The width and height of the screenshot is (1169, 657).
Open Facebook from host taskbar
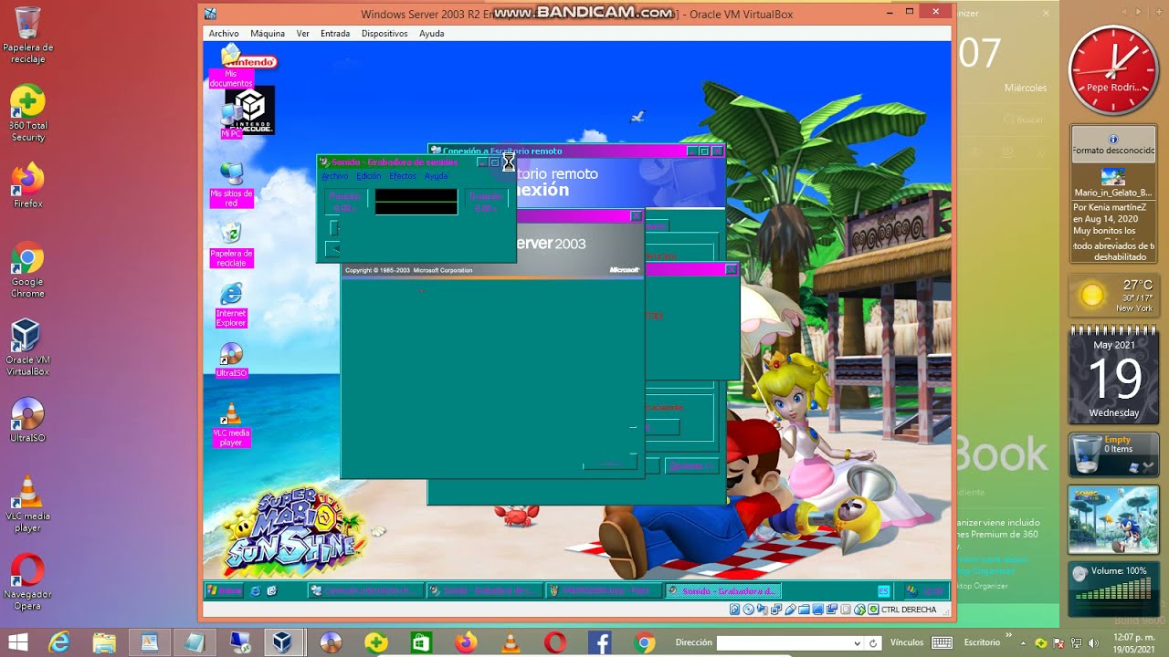click(599, 642)
